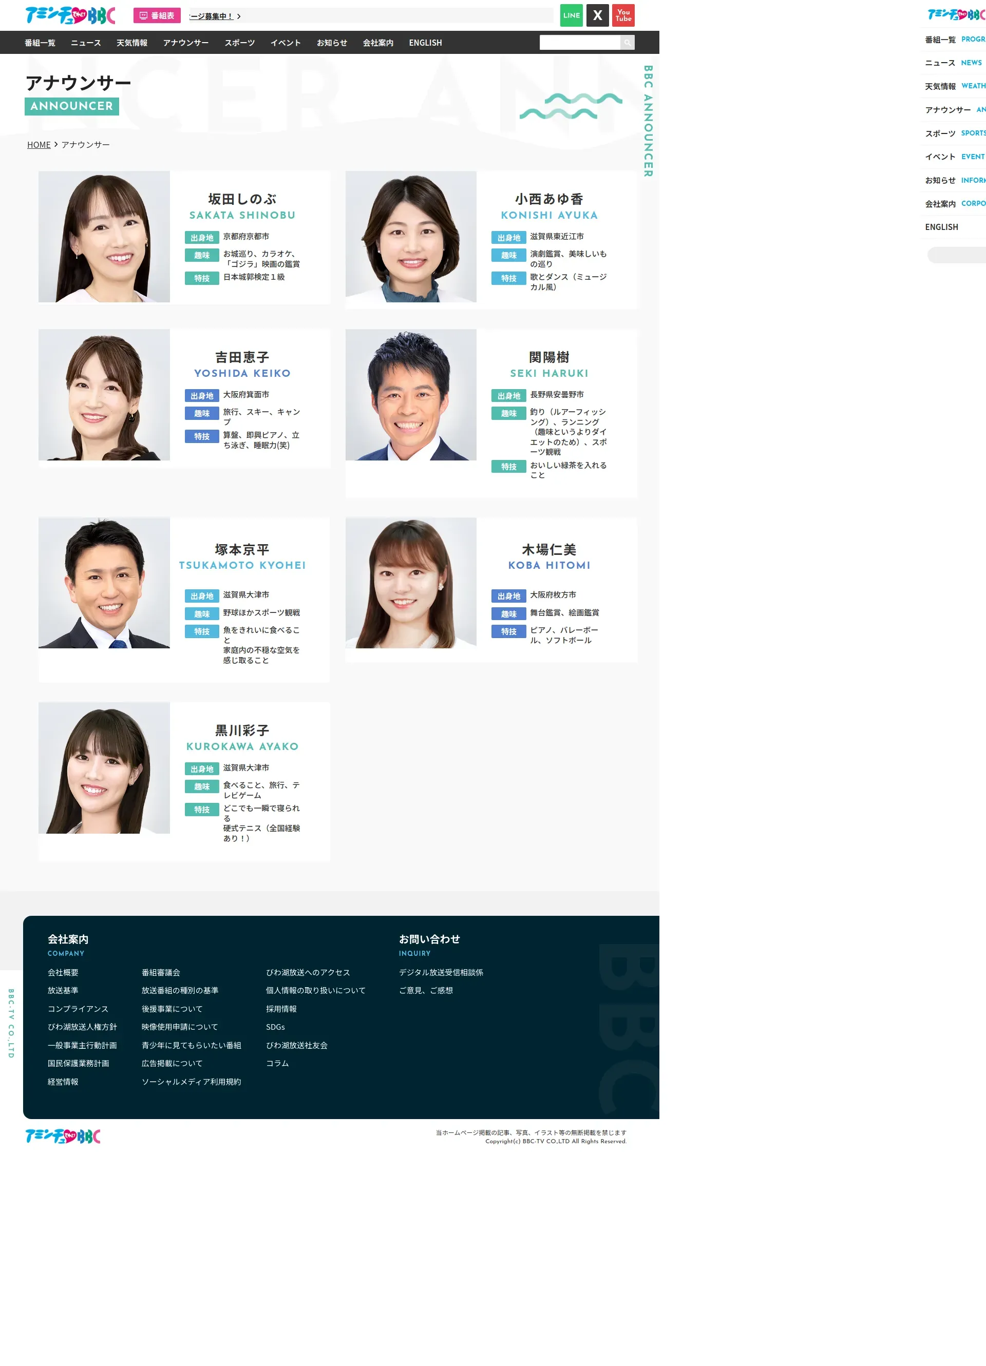Viewport: 986px width, 1366px height.
Task: Open the YouTube channel icon
Action: click(x=622, y=16)
